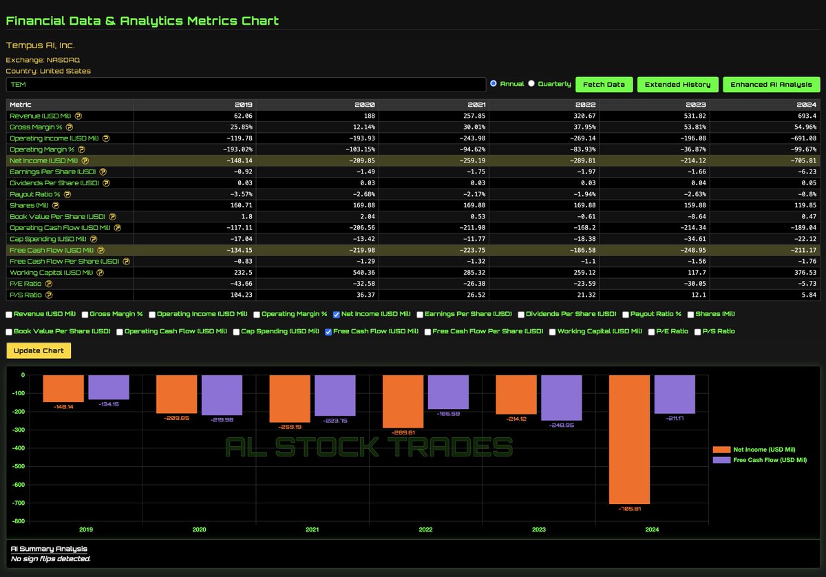
Task: Check the Payout Ratio % checkbox
Action: pos(625,314)
